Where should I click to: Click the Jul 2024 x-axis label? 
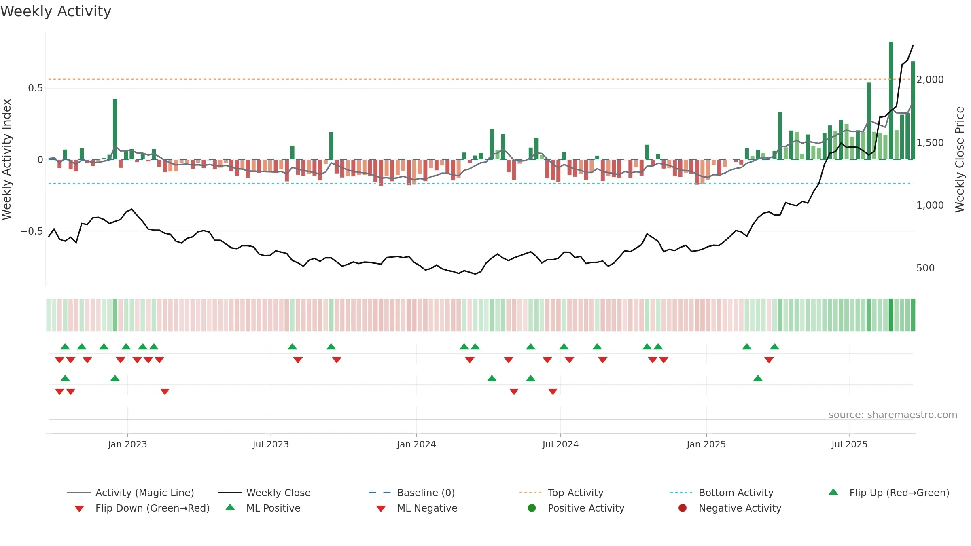click(560, 444)
